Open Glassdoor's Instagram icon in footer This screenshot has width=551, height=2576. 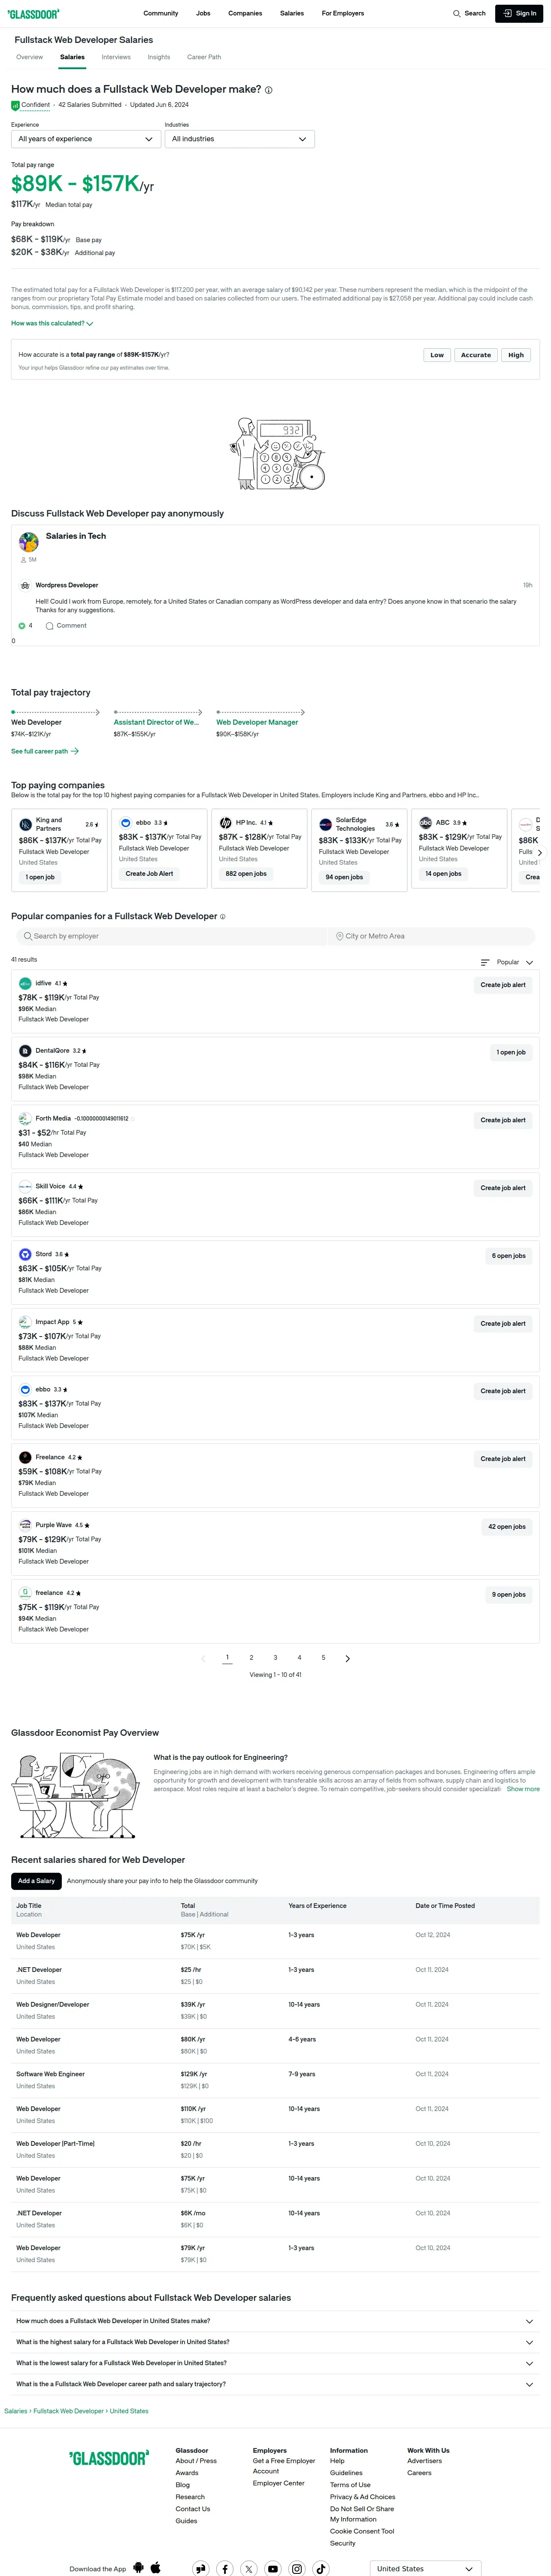click(x=297, y=2568)
